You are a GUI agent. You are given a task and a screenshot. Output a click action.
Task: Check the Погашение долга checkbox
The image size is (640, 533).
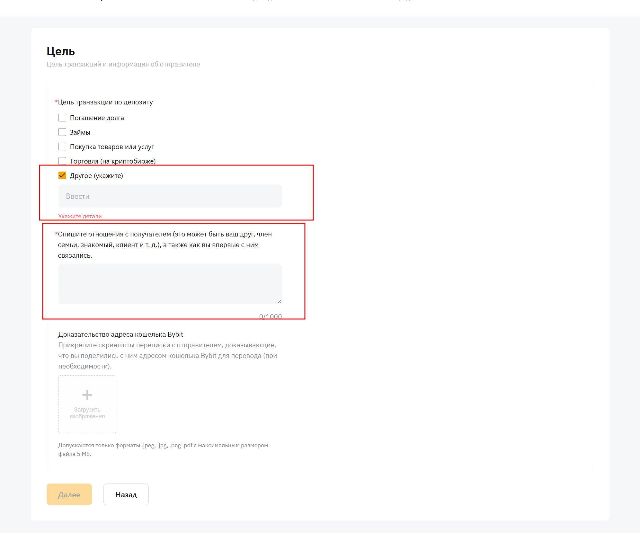[62, 118]
